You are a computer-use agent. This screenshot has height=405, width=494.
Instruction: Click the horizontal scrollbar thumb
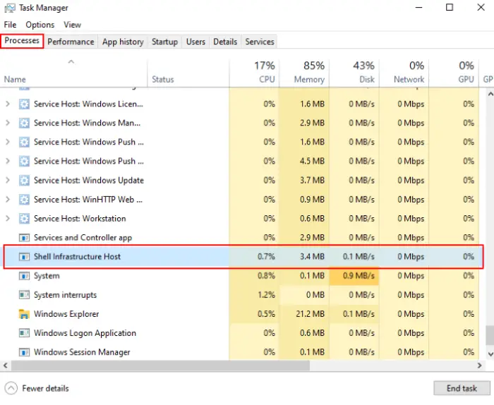pos(161,365)
